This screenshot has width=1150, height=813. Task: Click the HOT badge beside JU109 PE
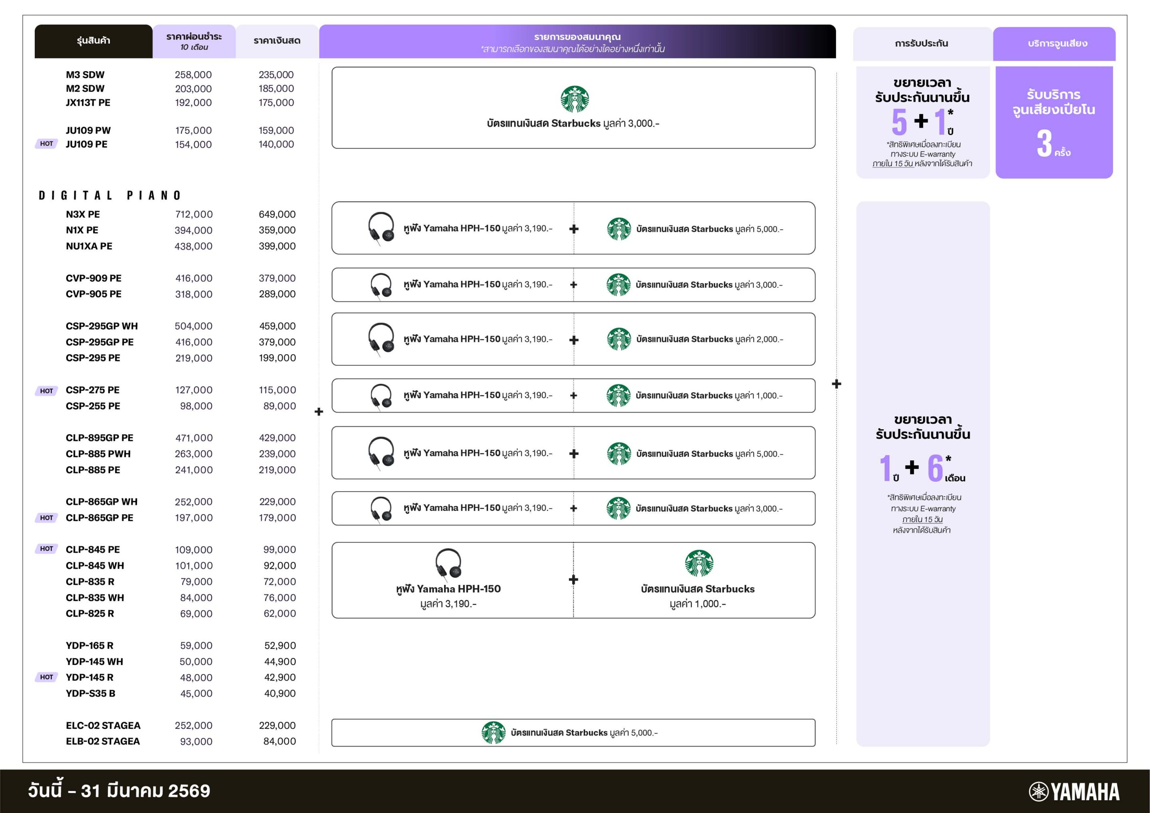[47, 144]
